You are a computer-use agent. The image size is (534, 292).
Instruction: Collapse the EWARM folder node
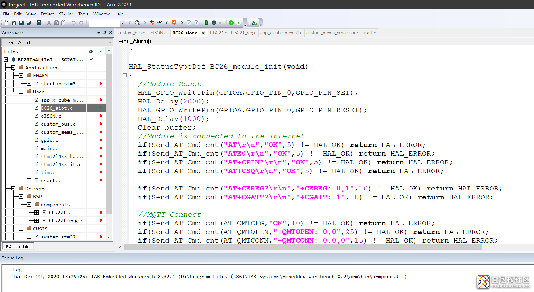coord(21,76)
